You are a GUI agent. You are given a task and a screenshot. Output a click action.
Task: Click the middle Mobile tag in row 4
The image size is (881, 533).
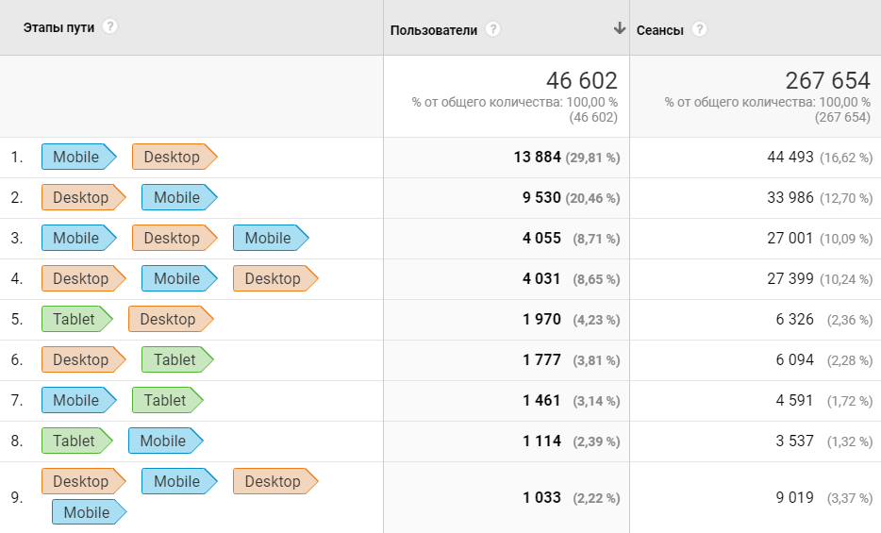point(178,278)
